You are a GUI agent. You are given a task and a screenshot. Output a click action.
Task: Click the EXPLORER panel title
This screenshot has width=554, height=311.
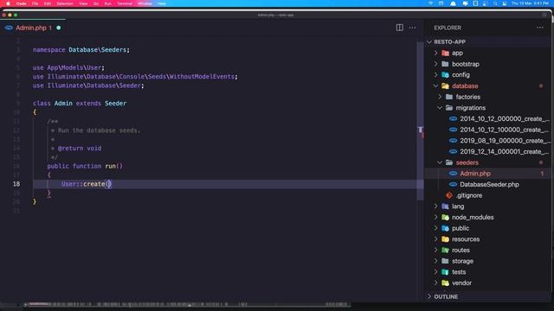(x=448, y=28)
